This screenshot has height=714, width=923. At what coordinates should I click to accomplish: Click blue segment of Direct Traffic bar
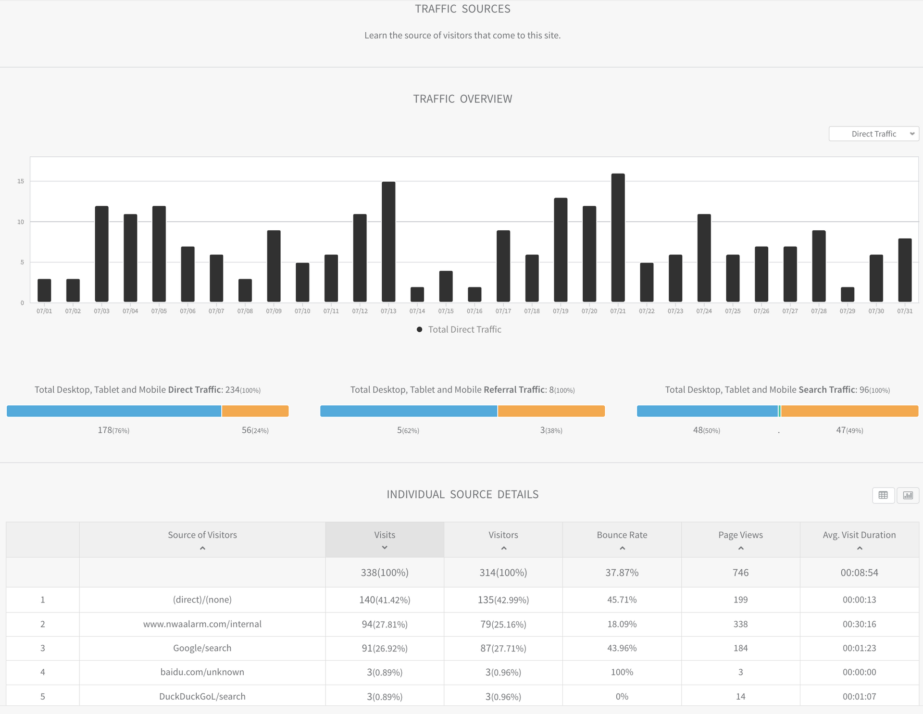pos(114,411)
